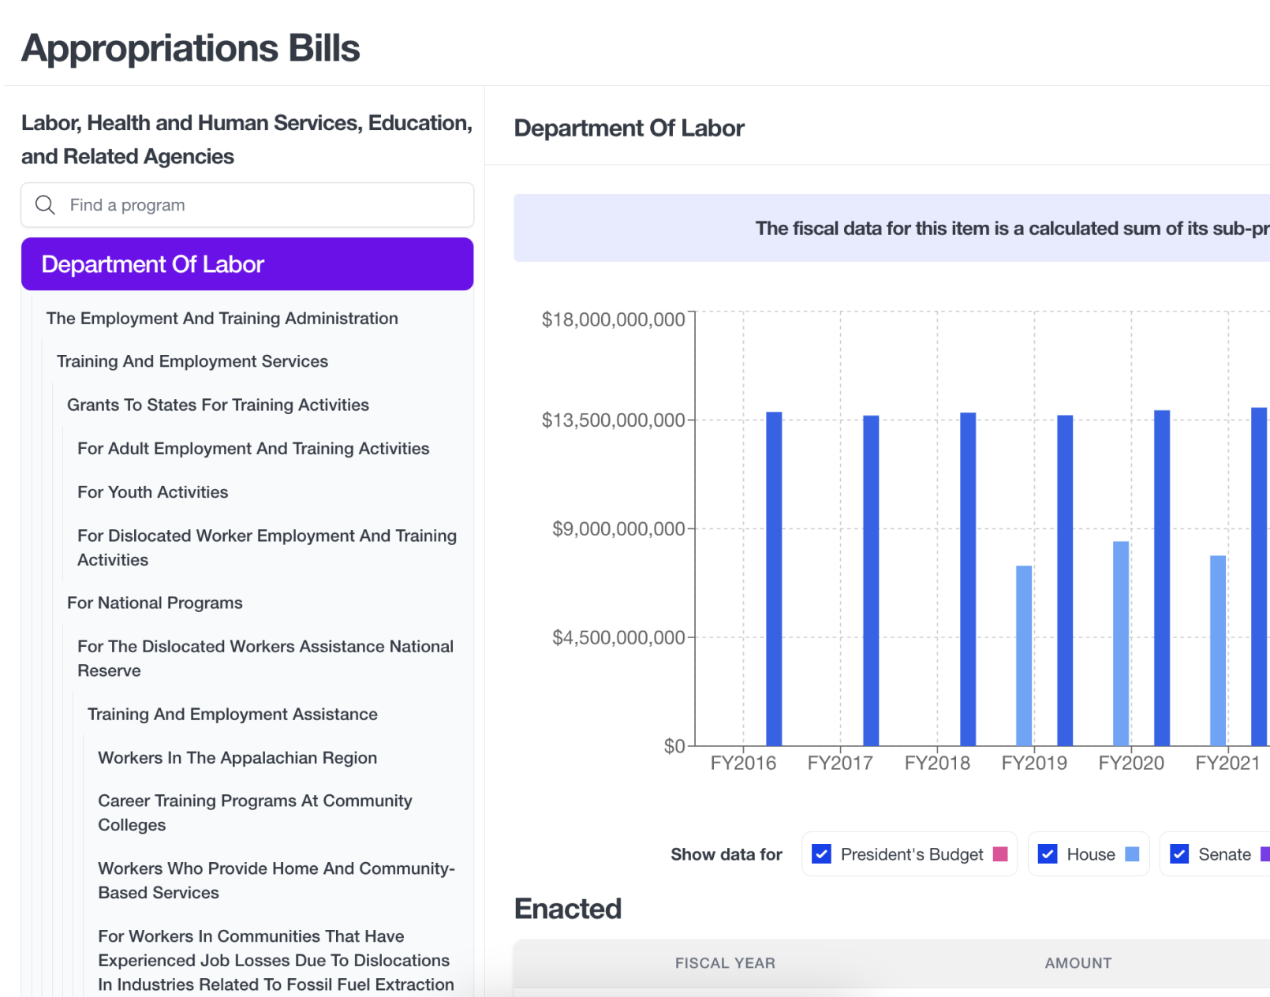1270x997 pixels.
Task: Expand Grants To States For Training Activities
Action: 218,405
